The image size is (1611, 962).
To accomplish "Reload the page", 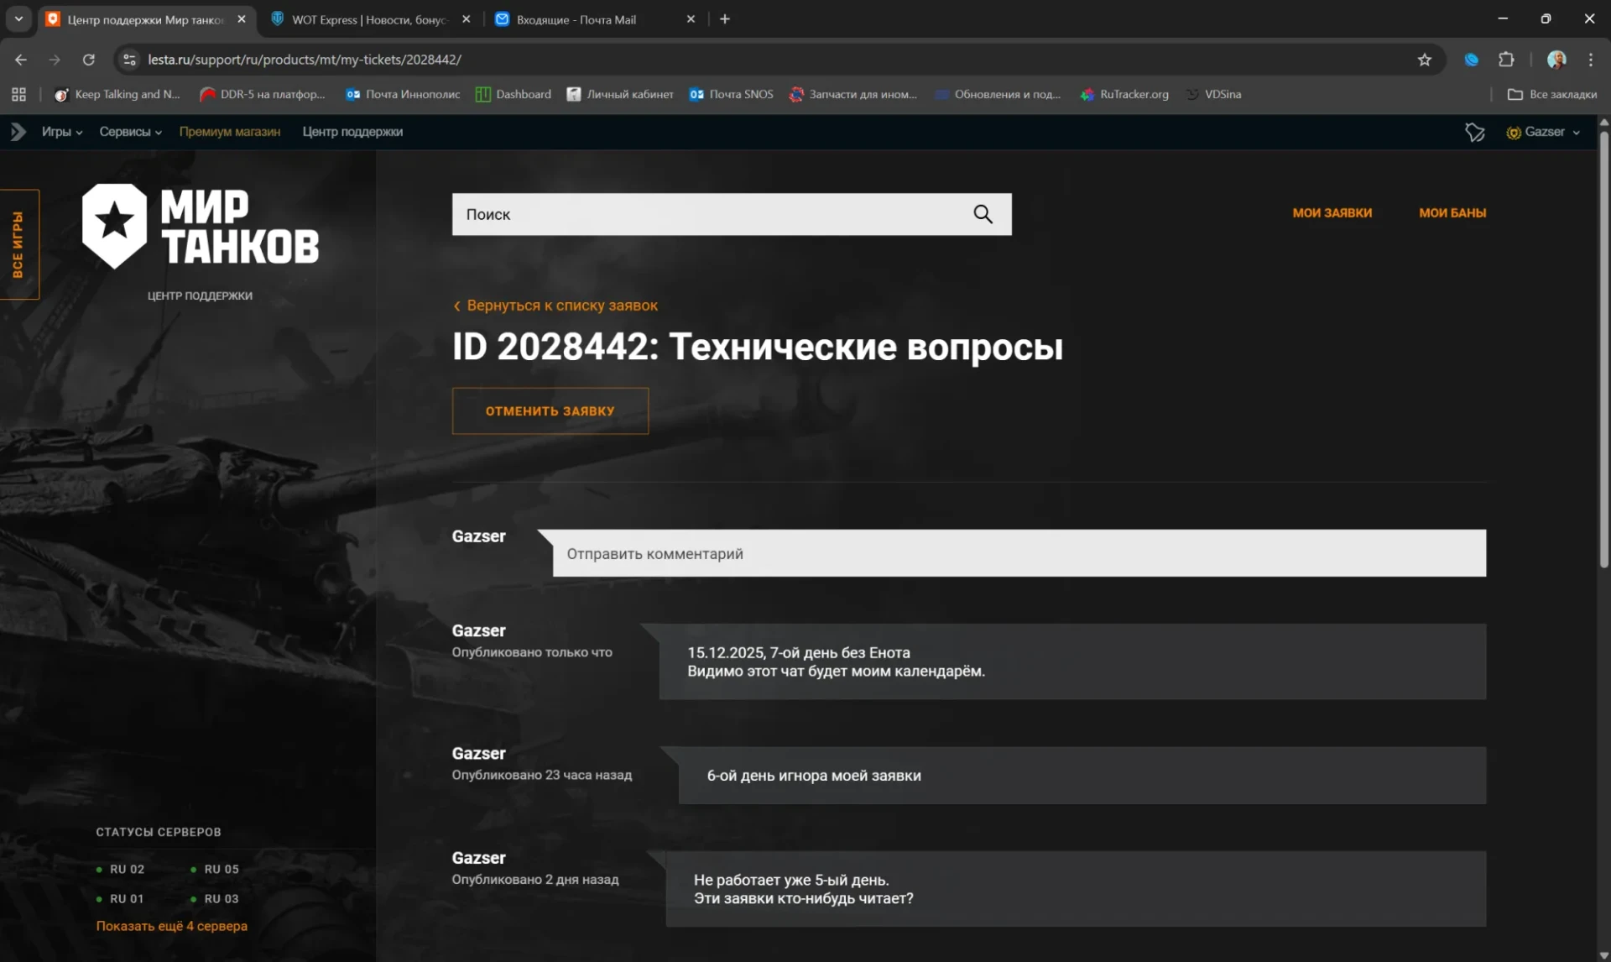I will point(88,60).
